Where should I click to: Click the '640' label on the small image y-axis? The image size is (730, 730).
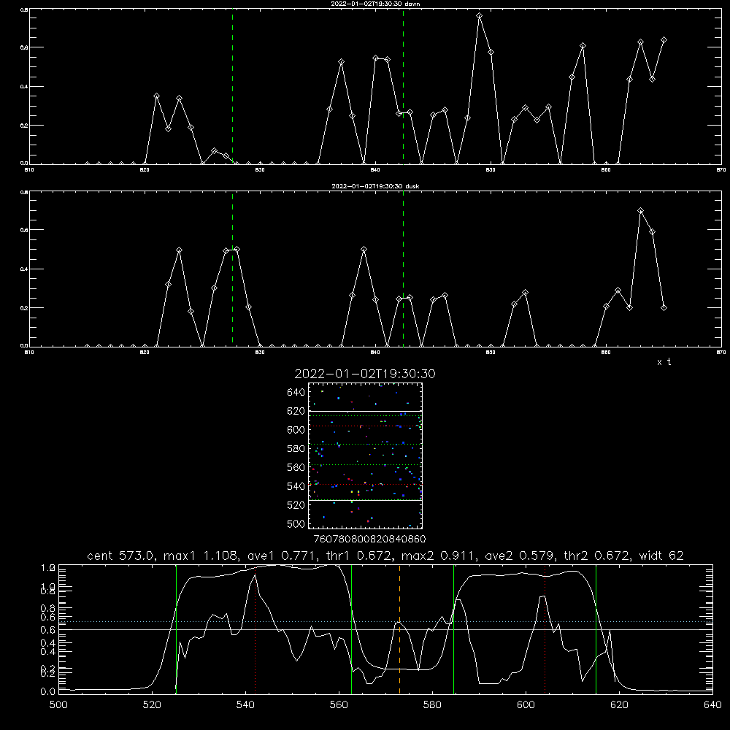[296, 393]
